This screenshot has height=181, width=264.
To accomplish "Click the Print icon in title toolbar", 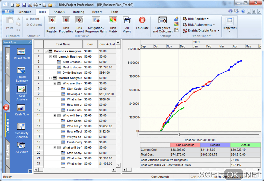I will 35,5.
